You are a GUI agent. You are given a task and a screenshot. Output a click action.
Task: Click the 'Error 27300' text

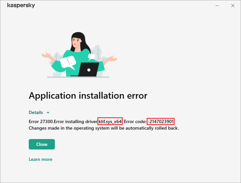[x=40, y=121]
